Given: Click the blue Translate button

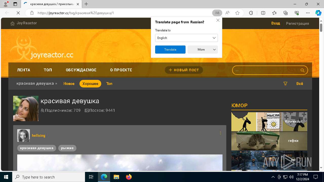Looking at the screenshot, I should pos(170,50).
